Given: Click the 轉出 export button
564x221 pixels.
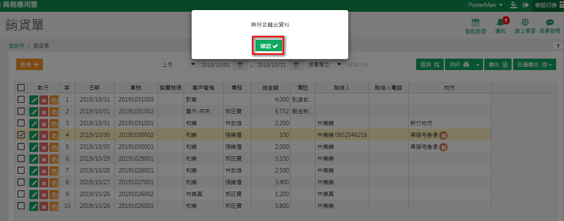Looking at the screenshot, I should coord(498,65).
